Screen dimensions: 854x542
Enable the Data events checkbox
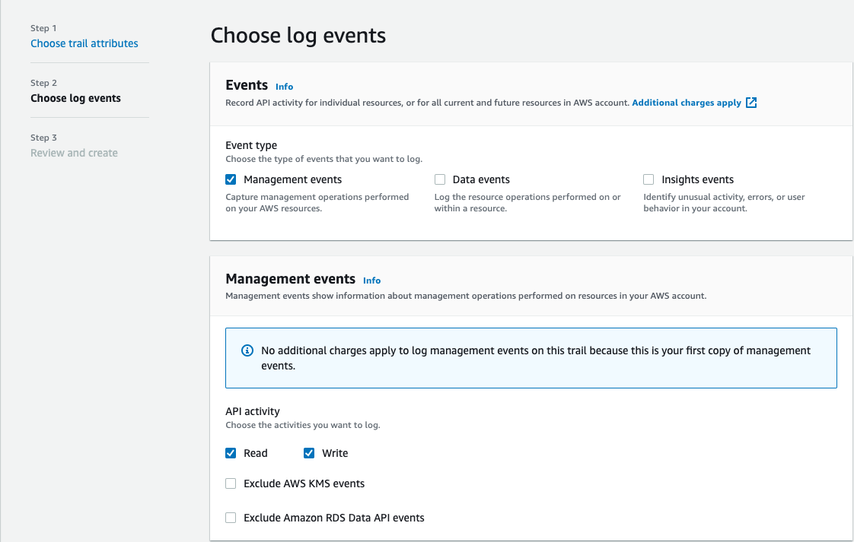(440, 180)
